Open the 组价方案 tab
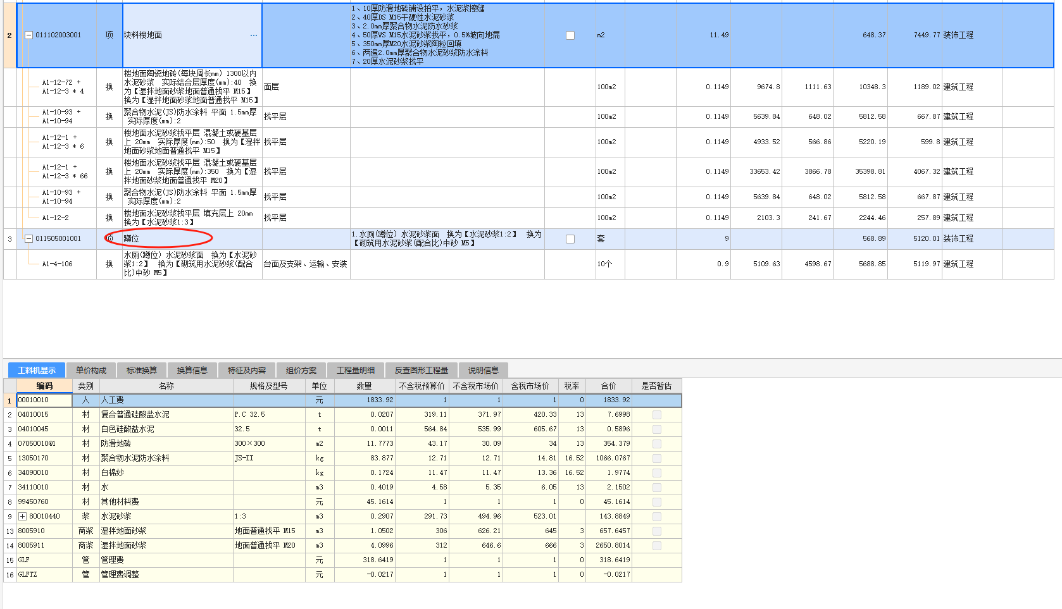 point(301,371)
